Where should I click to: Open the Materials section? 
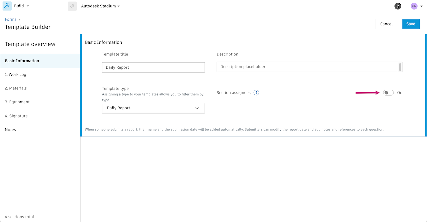click(16, 88)
